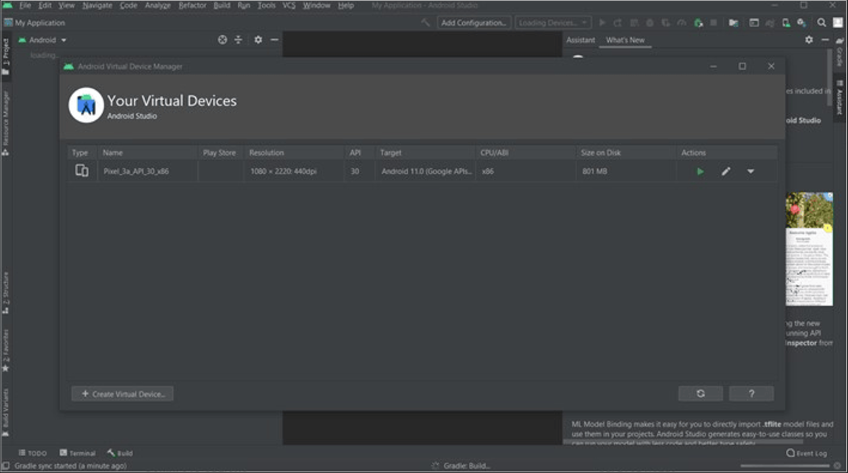The height and width of the screenshot is (473, 848).
Task: Click the Search Everywhere magnifier icon
Action: pos(822,22)
